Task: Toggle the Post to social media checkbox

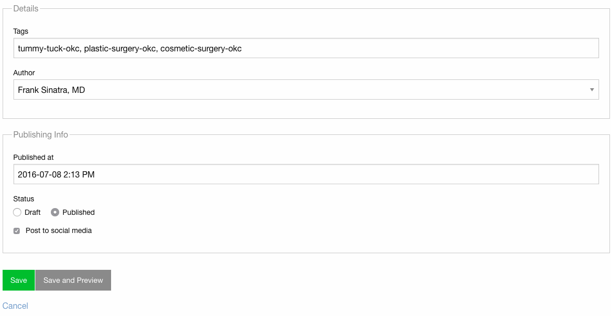Action: tap(17, 231)
